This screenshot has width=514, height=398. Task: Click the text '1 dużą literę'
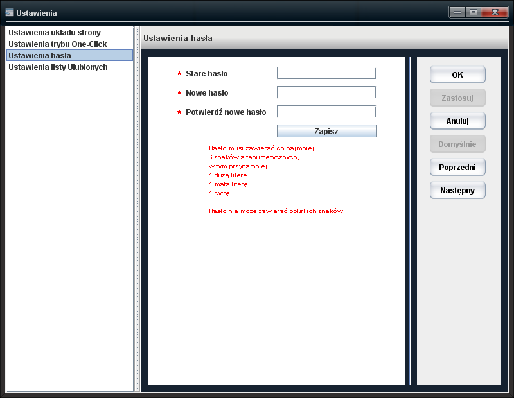228,175
